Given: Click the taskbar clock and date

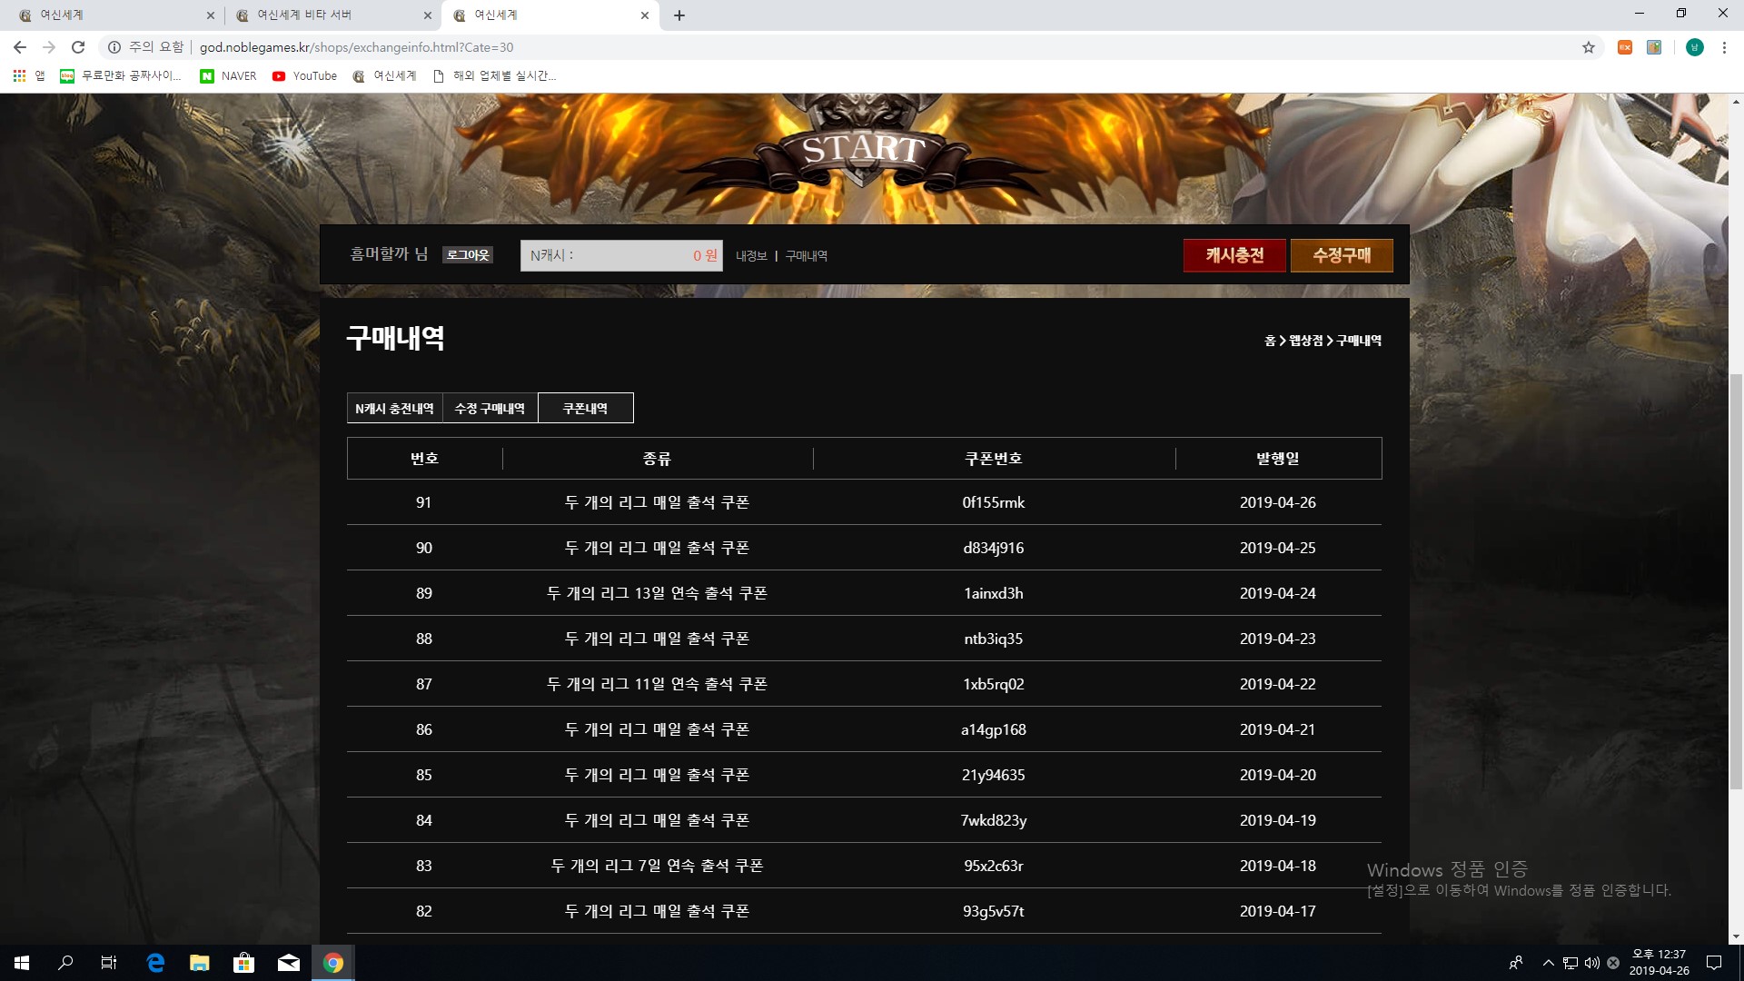Looking at the screenshot, I should click(1659, 963).
